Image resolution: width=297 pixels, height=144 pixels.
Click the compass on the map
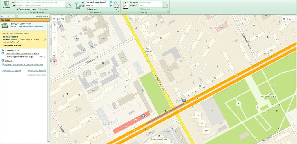click(54, 61)
